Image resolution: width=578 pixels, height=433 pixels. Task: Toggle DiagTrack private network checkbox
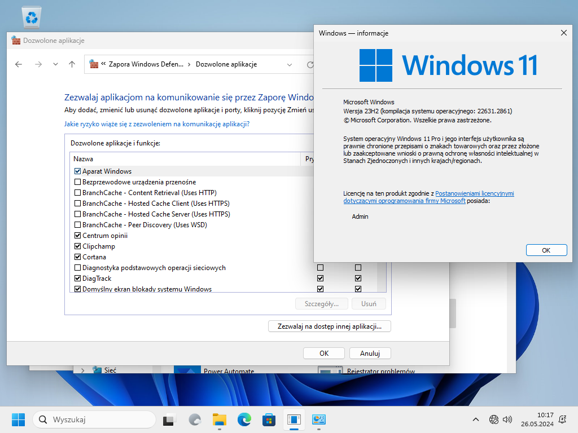pyautogui.click(x=321, y=279)
